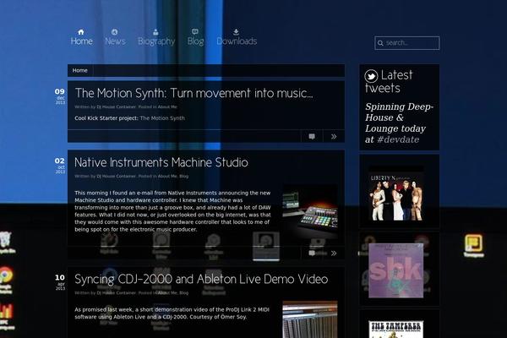This screenshot has width=507, height=338.
Task: Follow The Motion Synth Kickstarter link
Action: click(x=162, y=118)
